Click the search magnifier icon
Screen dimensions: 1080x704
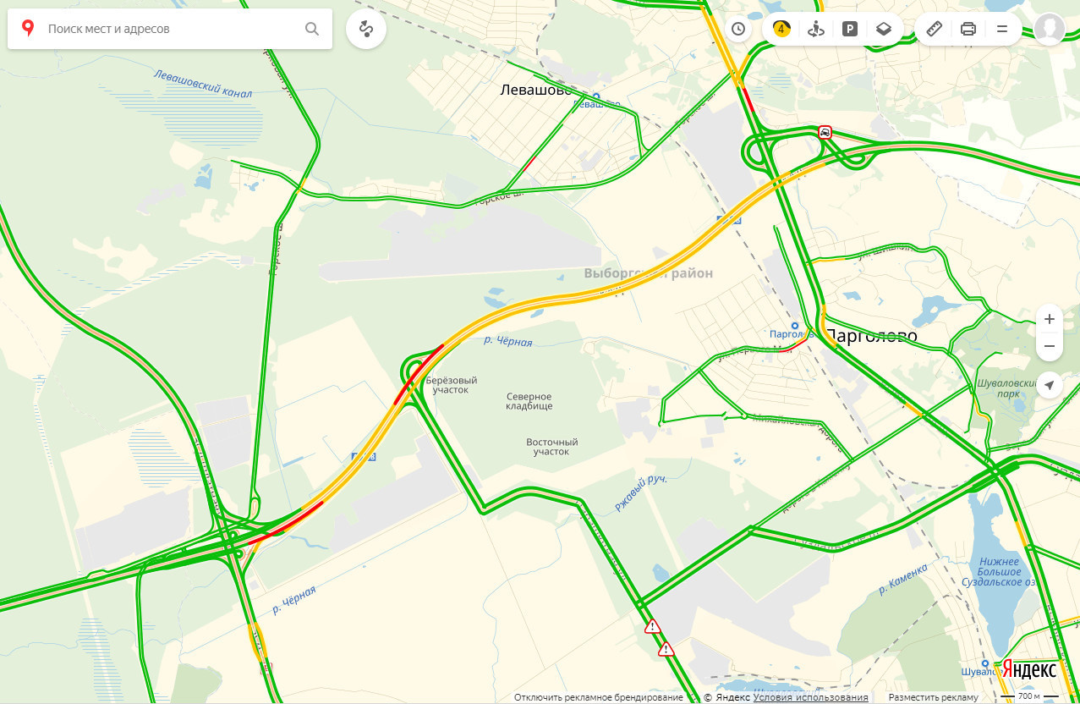coord(312,29)
